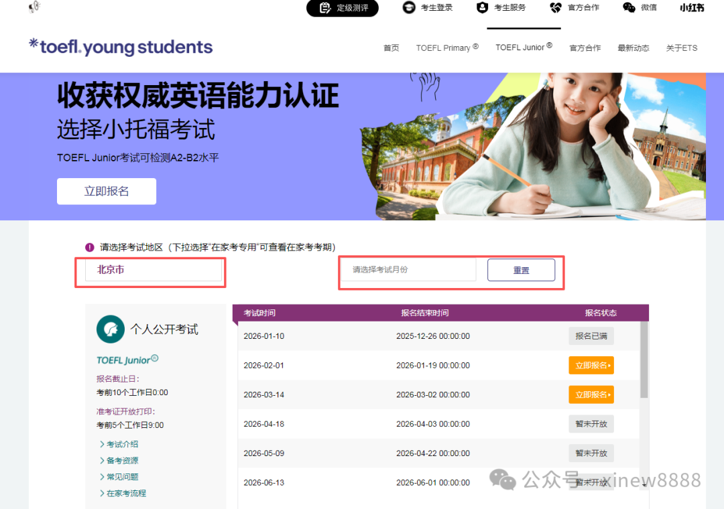Open the TOEFL Primary menu item
The width and height of the screenshot is (724, 509).
point(446,48)
